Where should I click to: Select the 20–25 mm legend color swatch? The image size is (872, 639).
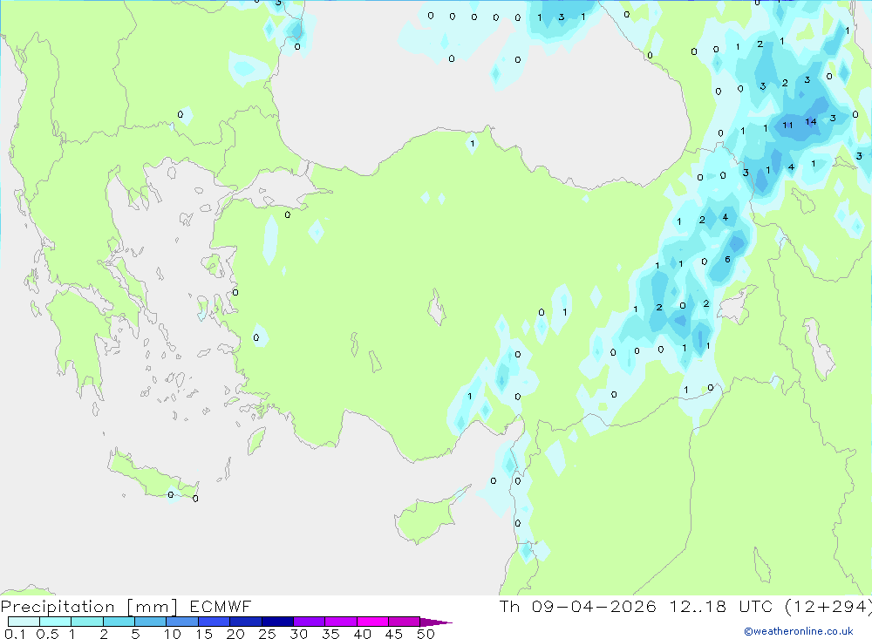[x=245, y=622]
